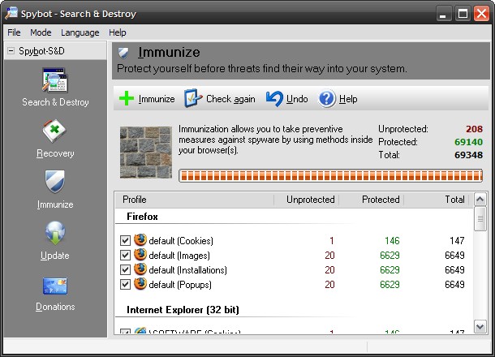
Task: Click Firefox icon for default (Cookies)
Action: coord(140,240)
